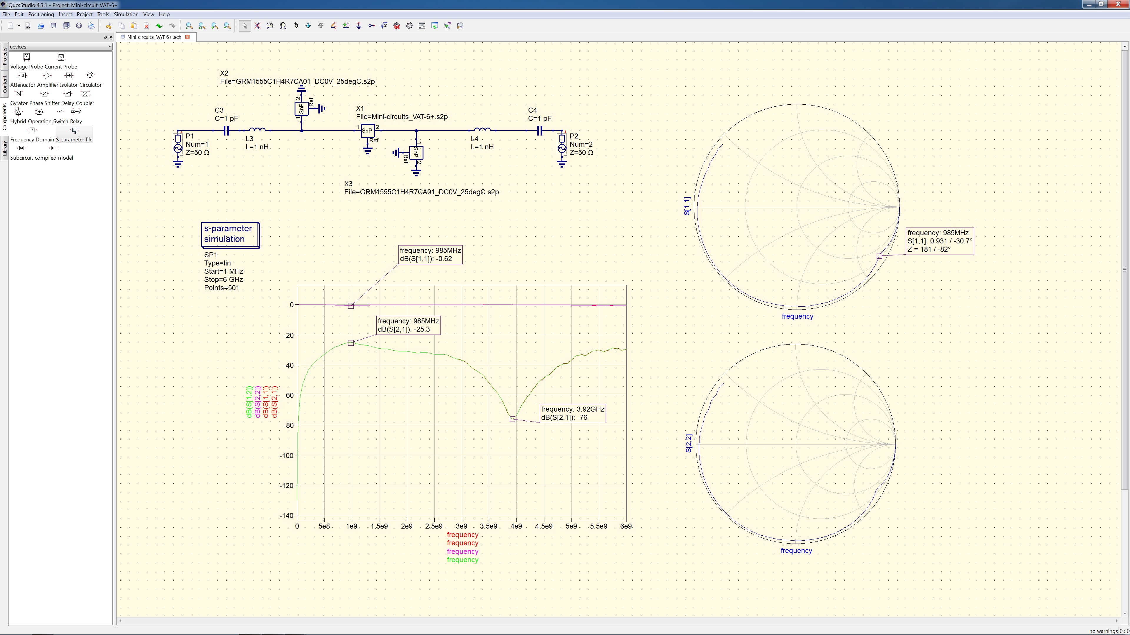This screenshot has width=1130, height=635.
Task: Open the devices category dropdown
Action: (109, 46)
